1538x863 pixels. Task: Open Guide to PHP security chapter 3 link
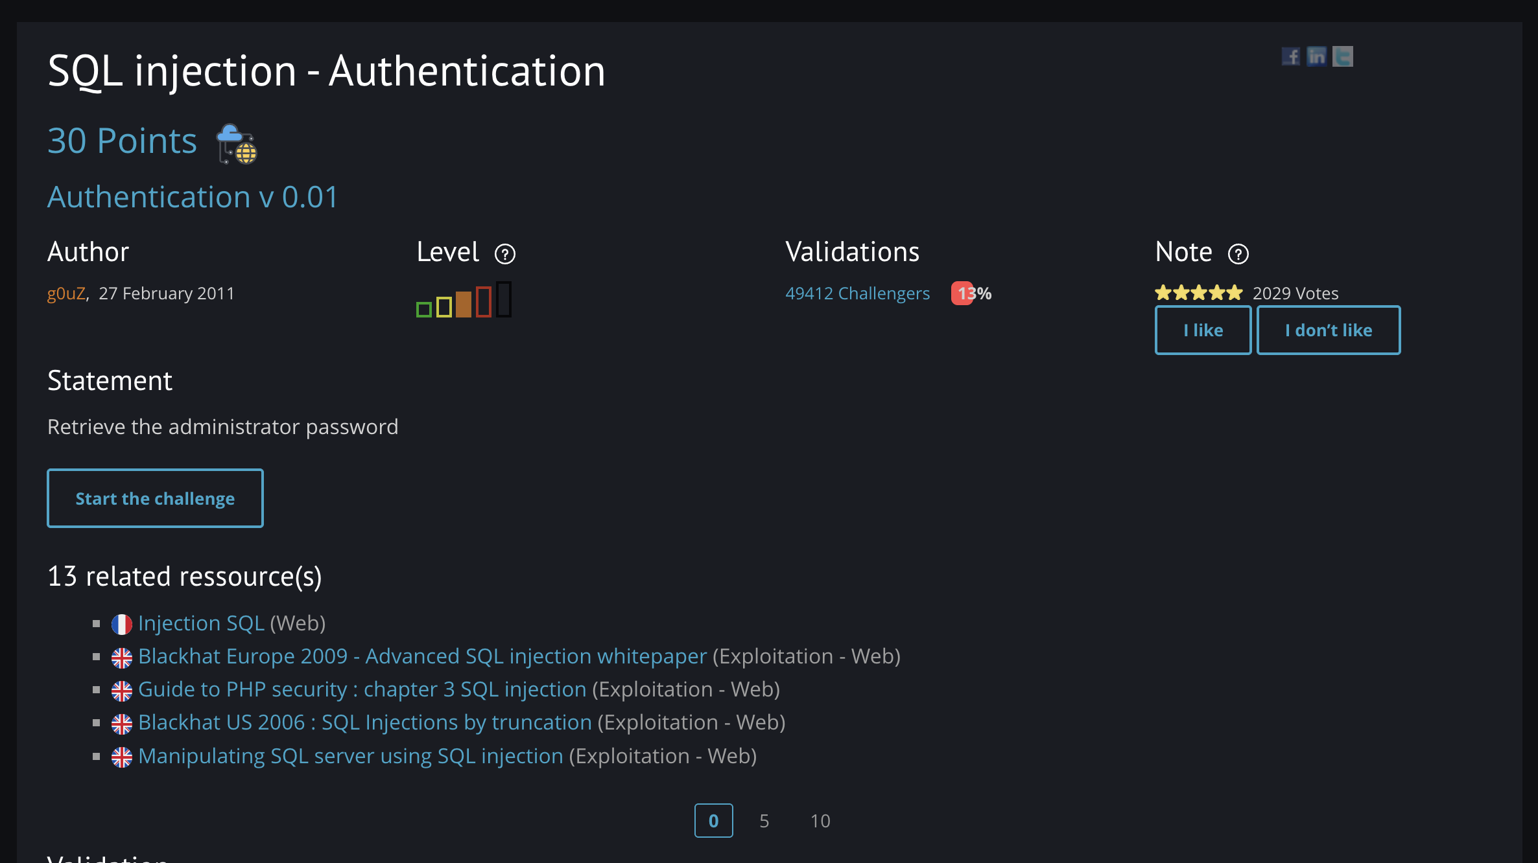point(362,689)
